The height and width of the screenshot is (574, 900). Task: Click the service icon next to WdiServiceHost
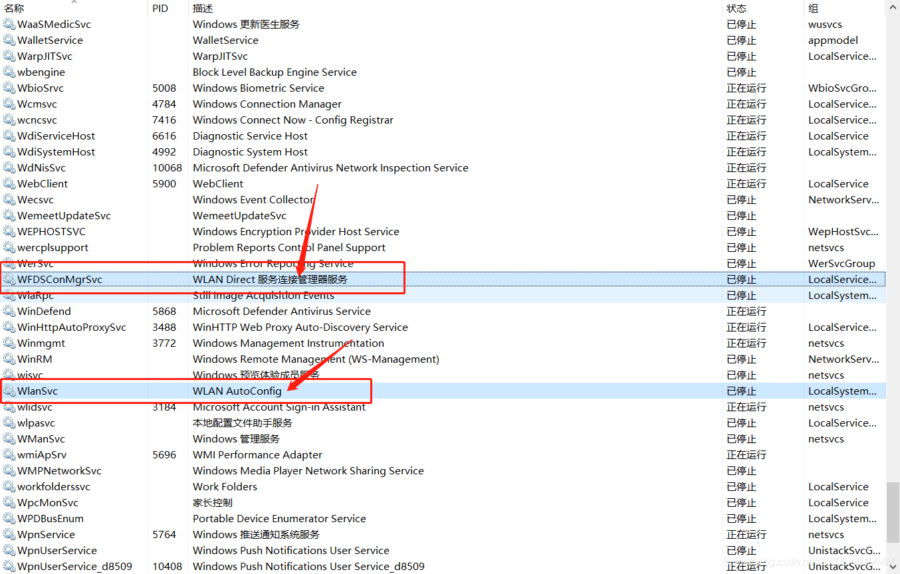[x=9, y=136]
